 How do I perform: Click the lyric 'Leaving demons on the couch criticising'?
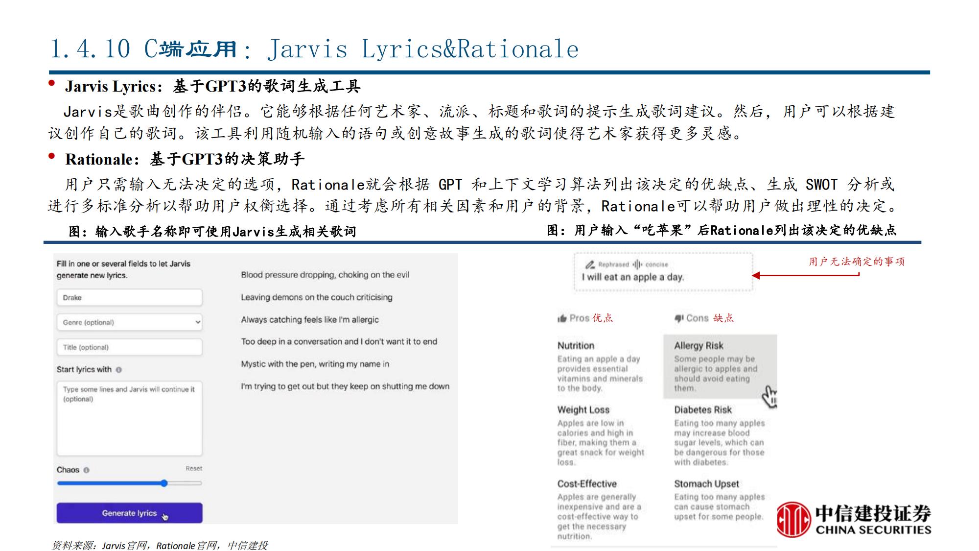point(317,297)
